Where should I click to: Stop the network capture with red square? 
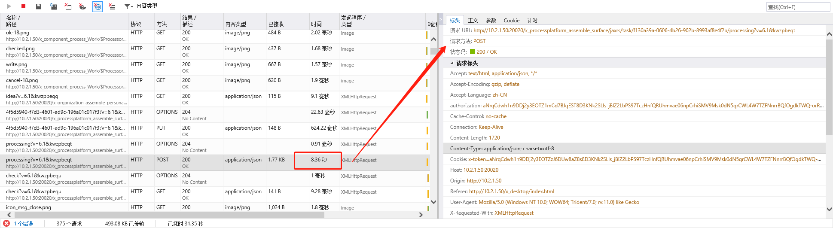point(24,6)
